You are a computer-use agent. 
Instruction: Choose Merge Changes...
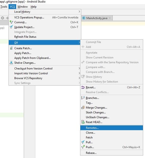(x=112, y=108)
